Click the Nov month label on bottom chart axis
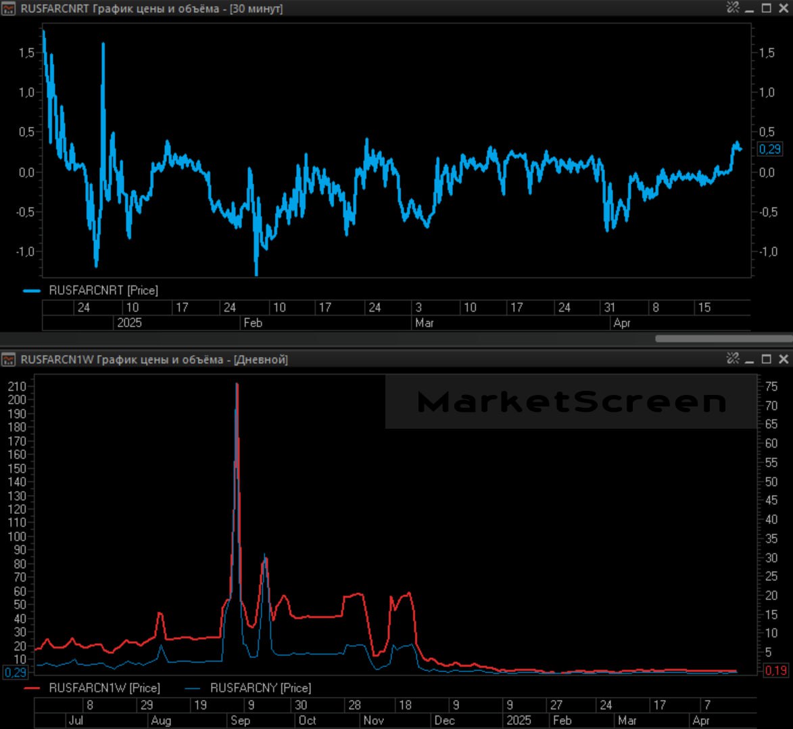Image resolution: width=793 pixels, height=729 pixels. click(374, 720)
